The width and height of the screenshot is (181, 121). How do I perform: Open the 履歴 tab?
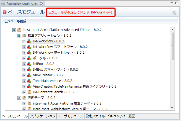132,116
